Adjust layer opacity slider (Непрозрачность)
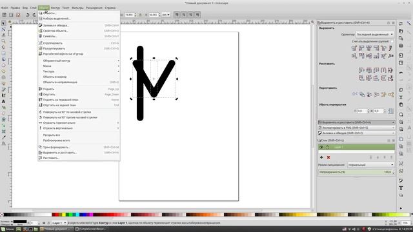 click(x=356, y=172)
